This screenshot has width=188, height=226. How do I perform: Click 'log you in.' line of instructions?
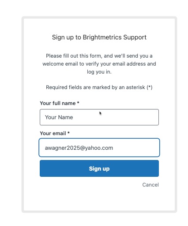[99, 72]
